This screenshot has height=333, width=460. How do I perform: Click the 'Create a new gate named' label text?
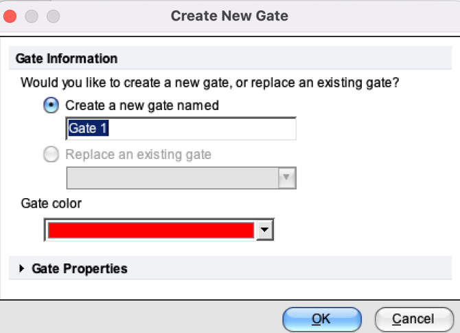pyautogui.click(x=142, y=106)
